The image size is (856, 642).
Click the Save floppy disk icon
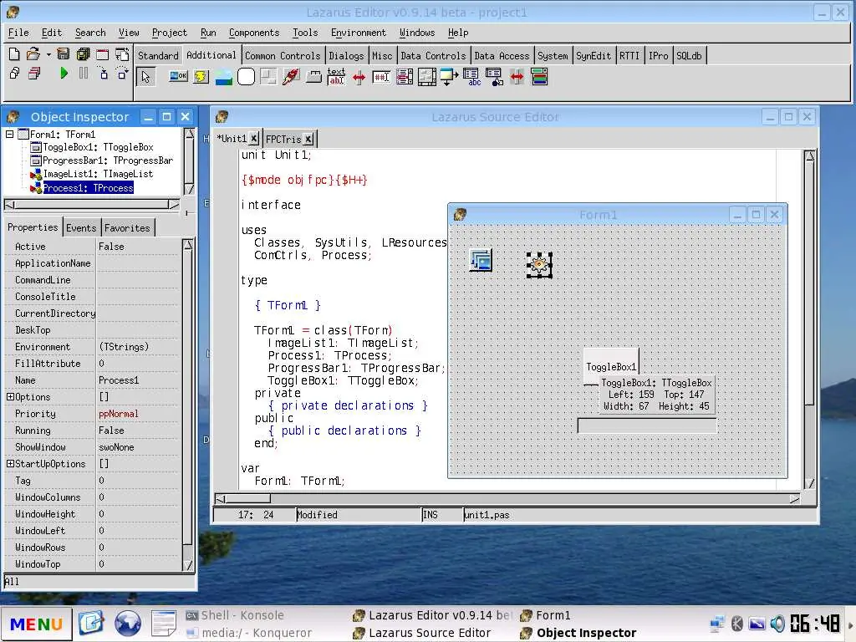(x=64, y=54)
